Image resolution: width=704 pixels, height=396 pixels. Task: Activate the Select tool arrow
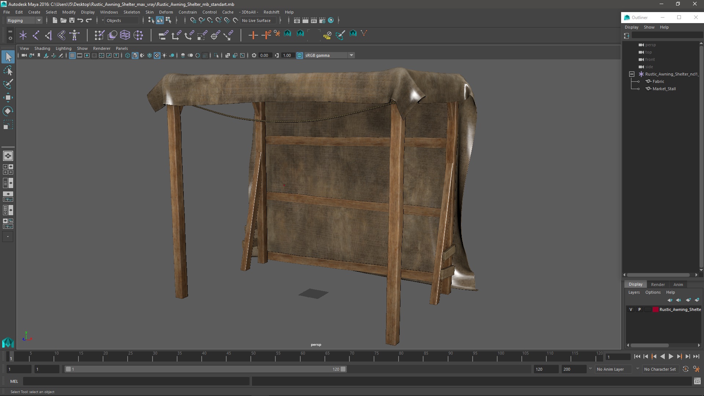point(8,57)
